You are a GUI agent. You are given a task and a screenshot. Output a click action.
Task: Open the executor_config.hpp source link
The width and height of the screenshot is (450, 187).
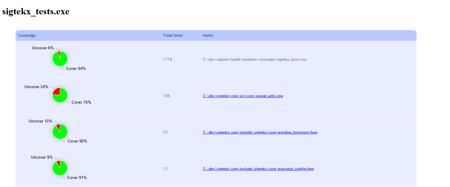(x=259, y=168)
